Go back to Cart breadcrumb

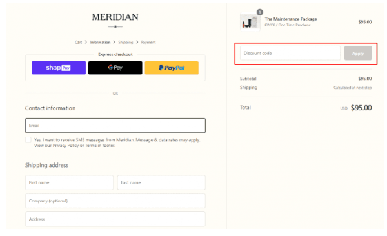[78, 42]
